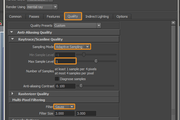Image resolution: width=180 pixels, height=120 pixels.
Task: Click the Min Sample Level slider handle
Action: (x=84, y=55)
